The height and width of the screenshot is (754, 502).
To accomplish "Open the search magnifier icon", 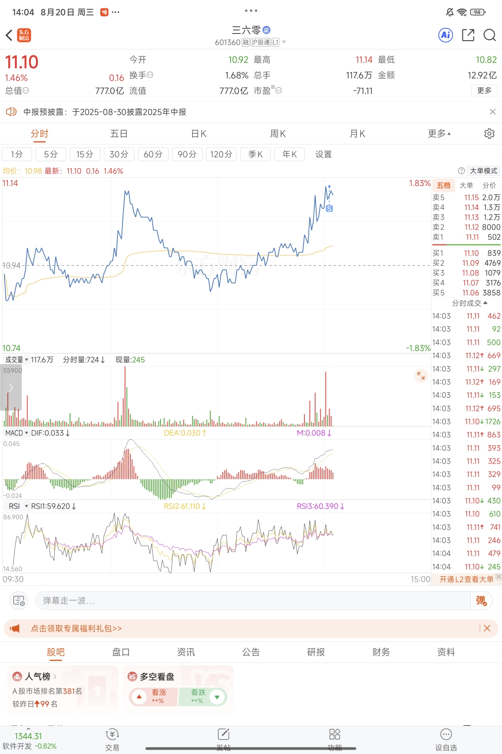I will pyautogui.click(x=490, y=35).
